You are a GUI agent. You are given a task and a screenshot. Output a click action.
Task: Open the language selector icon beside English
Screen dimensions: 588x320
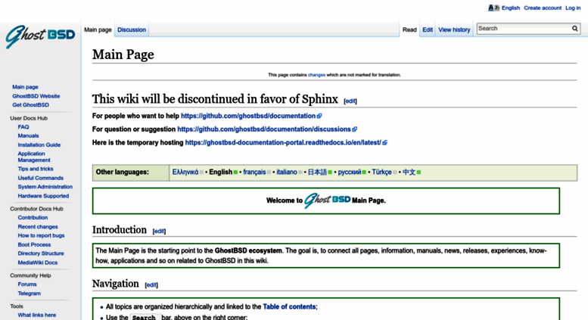pos(493,8)
